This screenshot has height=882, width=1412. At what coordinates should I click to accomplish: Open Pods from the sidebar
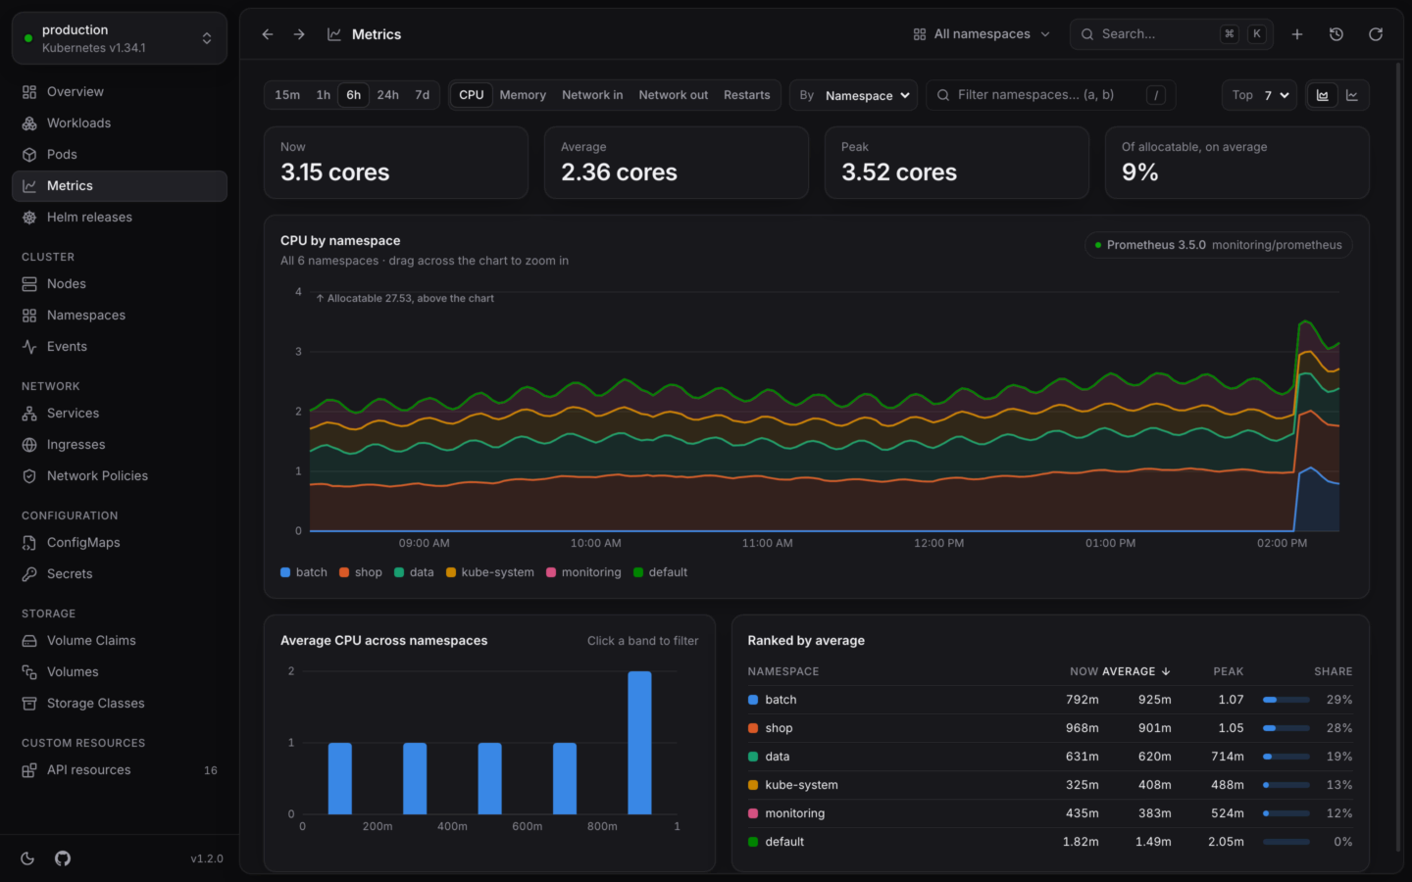(120, 155)
